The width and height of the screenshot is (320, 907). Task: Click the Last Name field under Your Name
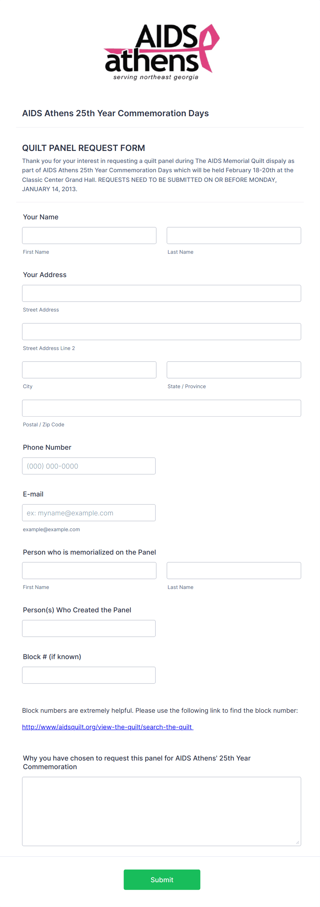point(234,235)
